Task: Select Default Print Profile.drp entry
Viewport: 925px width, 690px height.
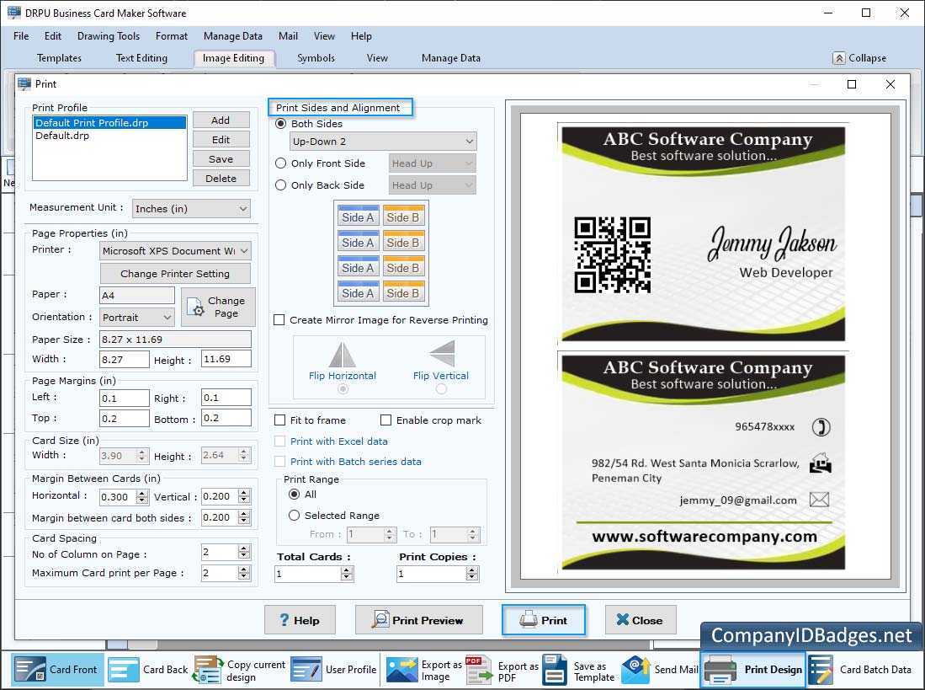Action: coord(109,123)
